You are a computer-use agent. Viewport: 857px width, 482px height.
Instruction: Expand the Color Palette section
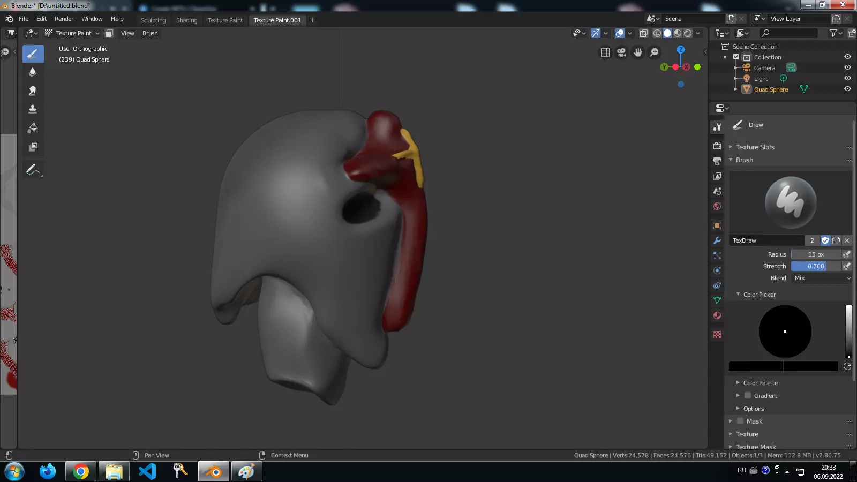click(760, 383)
